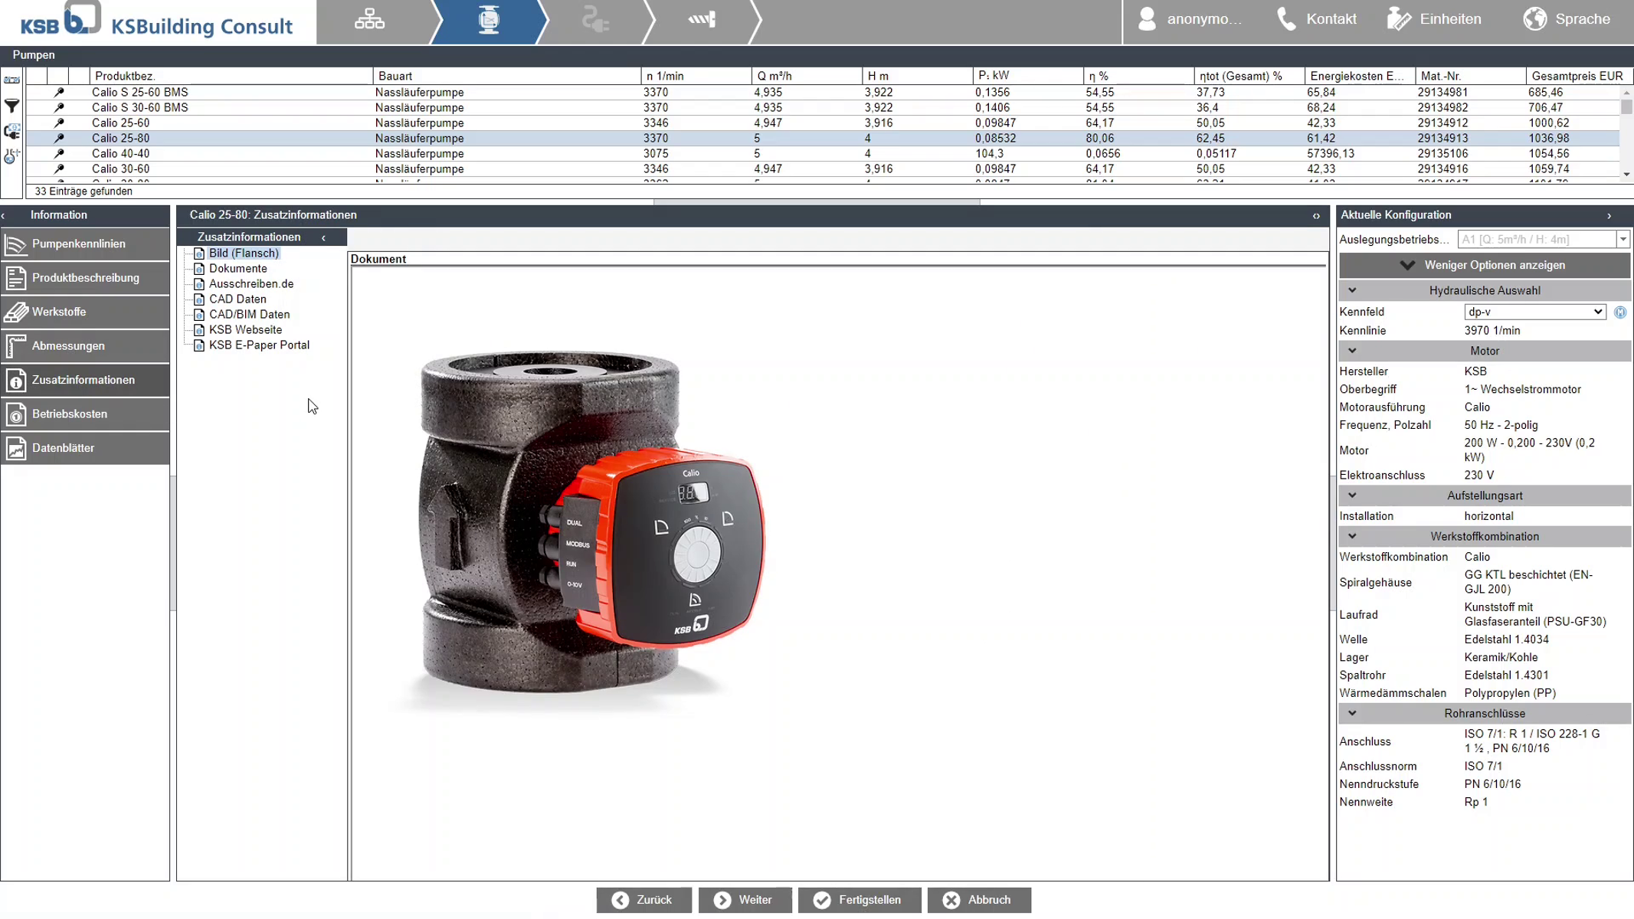Screen dimensions: 1634x919
Task: Click wrench icon for Calio 40-40 row
Action: pos(59,153)
